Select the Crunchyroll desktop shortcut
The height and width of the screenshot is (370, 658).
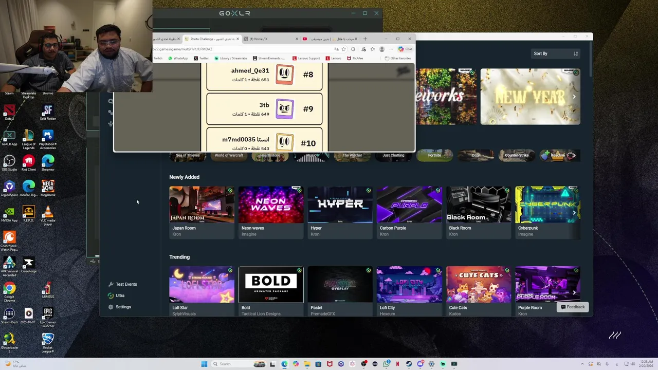coord(9,240)
